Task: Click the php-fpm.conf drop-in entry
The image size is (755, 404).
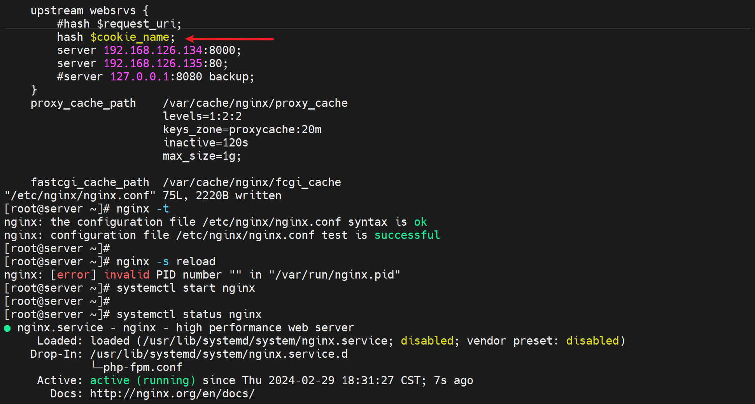Action: point(142,367)
